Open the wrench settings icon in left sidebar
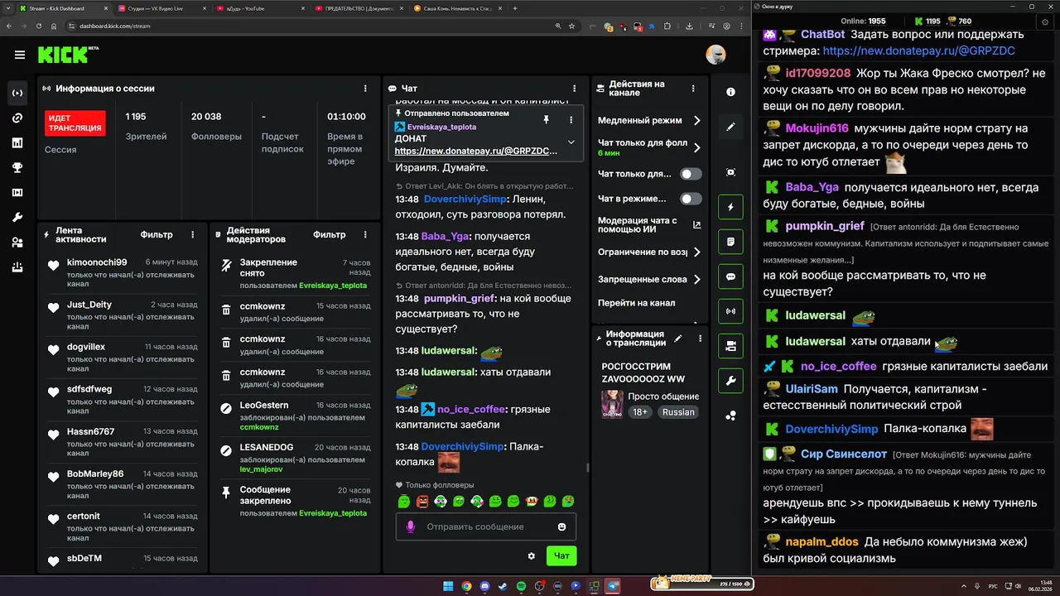The width and height of the screenshot is (1060, 596). pos(17,217)
